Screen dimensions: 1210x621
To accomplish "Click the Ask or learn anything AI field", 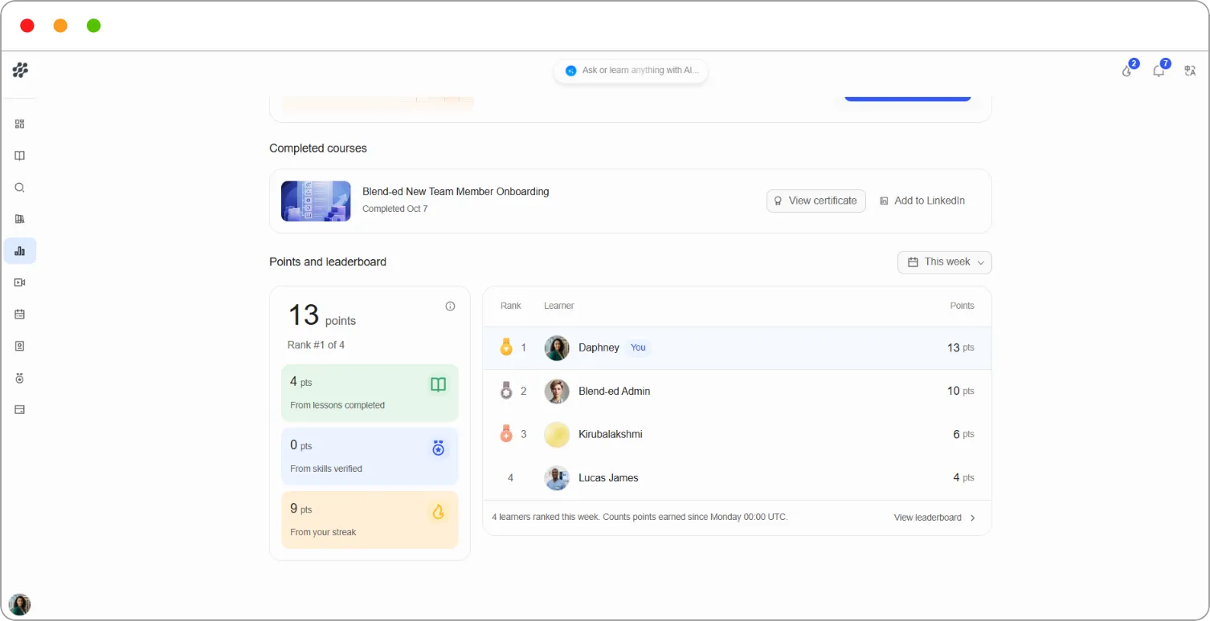I will (631, 71).
